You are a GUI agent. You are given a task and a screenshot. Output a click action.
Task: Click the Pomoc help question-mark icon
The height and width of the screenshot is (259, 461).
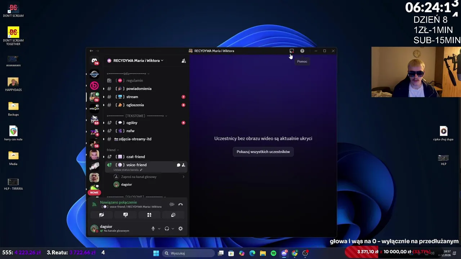pos(302,51)
